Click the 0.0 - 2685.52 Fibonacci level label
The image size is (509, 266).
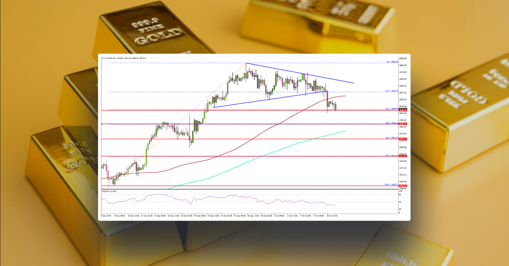click(x=391, y=62)
